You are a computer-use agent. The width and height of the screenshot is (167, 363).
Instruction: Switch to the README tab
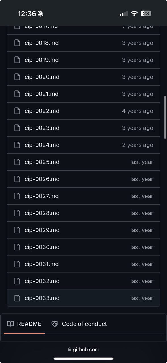pyautogui.click(x=24, y=324)
